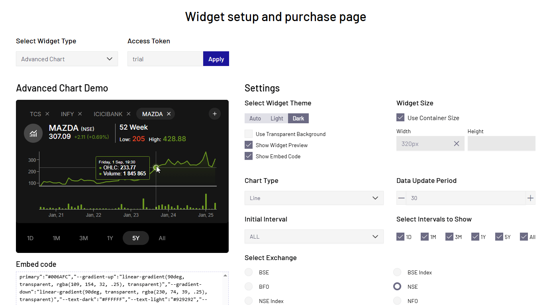Viewport: 551px width, 305px height.
Task: Remove the INFY ticker tab
Action: point(80,114)
